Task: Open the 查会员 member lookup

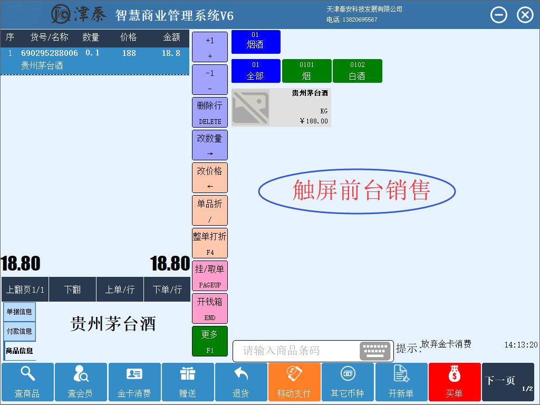Action: 81,382
